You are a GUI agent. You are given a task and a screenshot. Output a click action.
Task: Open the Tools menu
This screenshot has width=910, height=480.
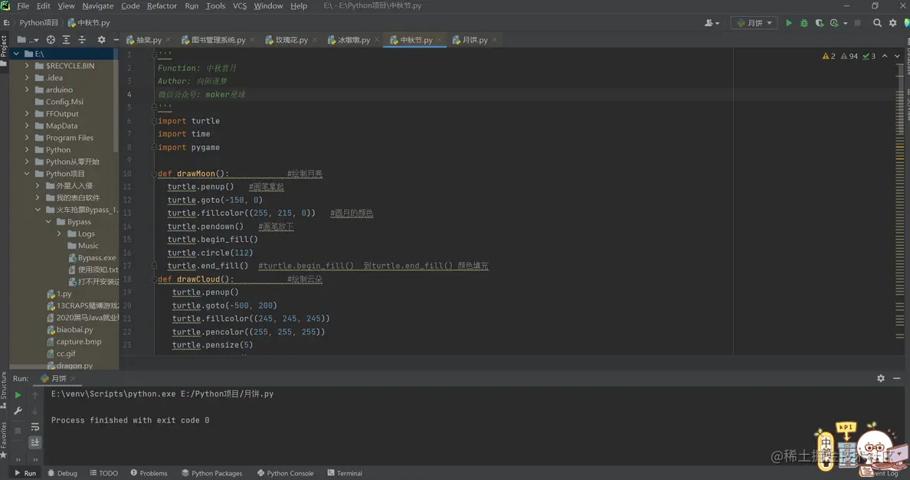(215, 6)
